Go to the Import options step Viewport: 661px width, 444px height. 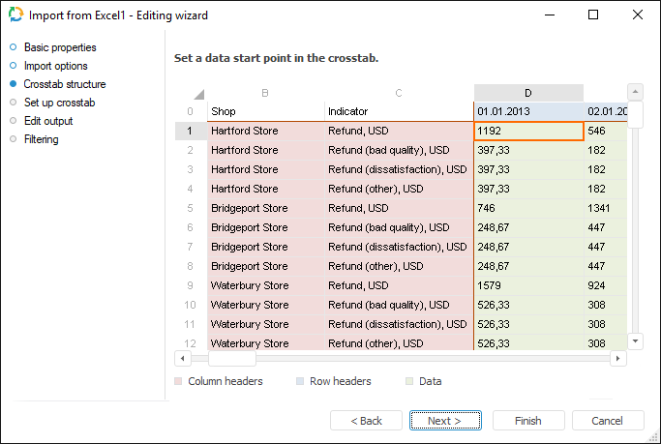coord(55,66)
